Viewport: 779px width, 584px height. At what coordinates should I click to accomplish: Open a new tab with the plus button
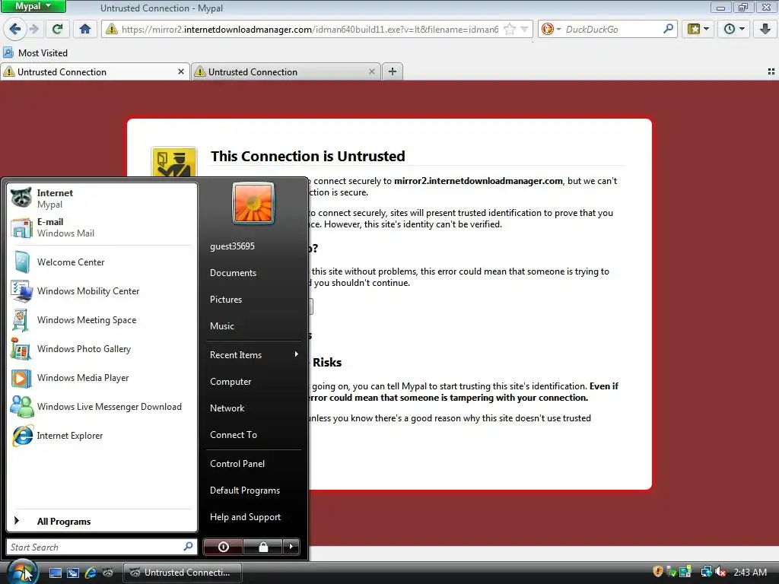coord(393,71)
